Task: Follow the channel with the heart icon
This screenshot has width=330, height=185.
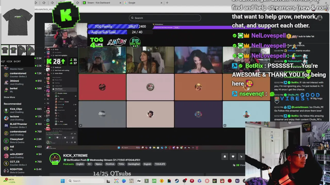Action: point(233,156)
